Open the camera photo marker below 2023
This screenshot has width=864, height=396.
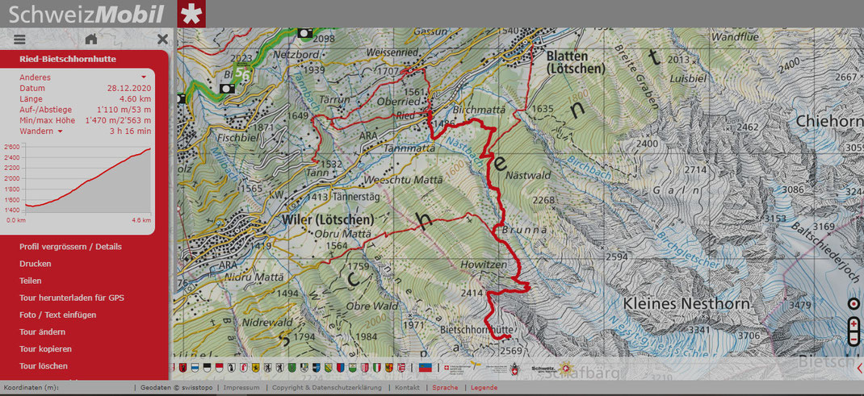tap(228, 89)
